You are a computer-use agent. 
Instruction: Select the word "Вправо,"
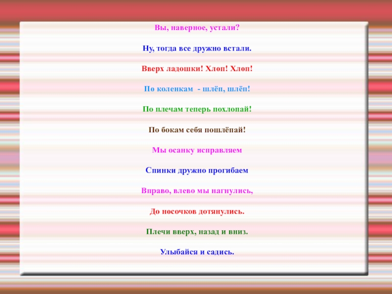click(155, 191)
